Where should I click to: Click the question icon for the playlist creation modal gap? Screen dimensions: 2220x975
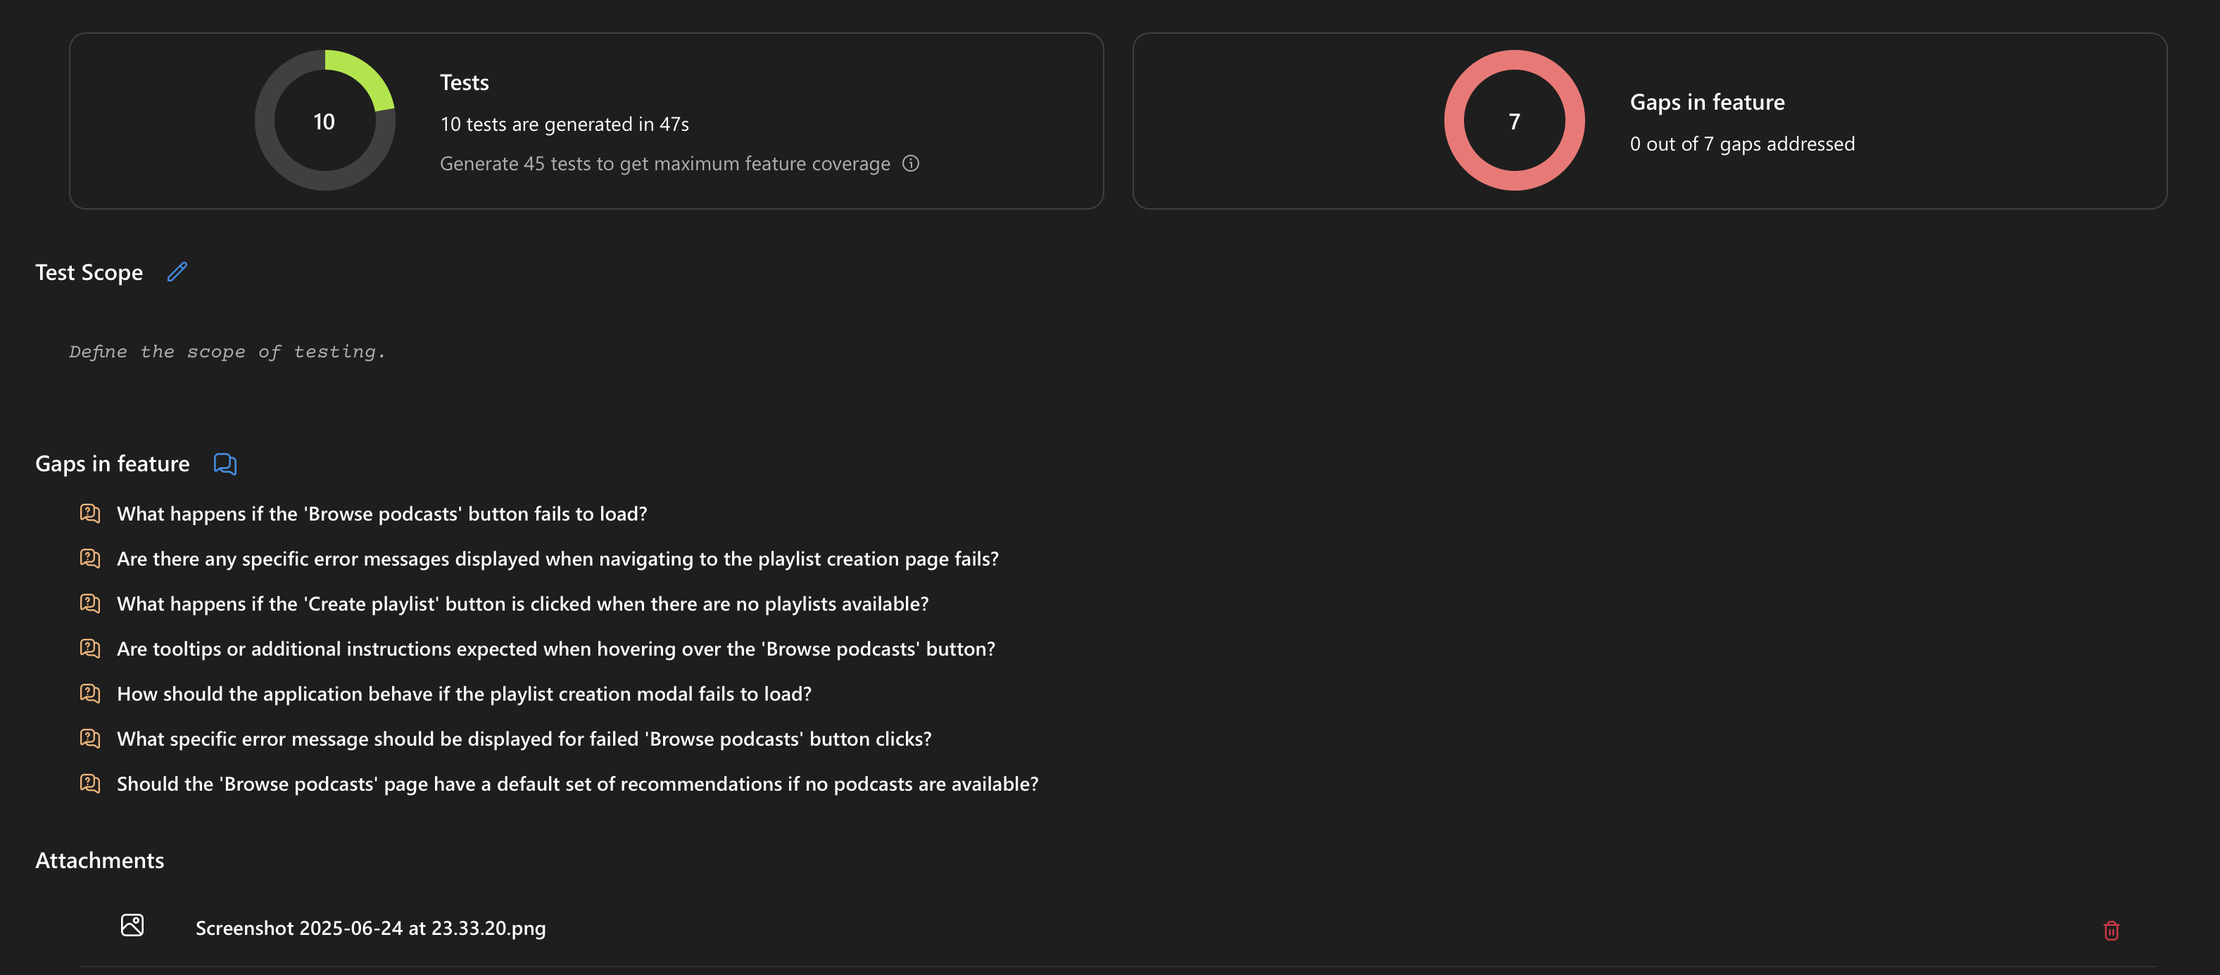pyautogui.click(x=89, y=694)
